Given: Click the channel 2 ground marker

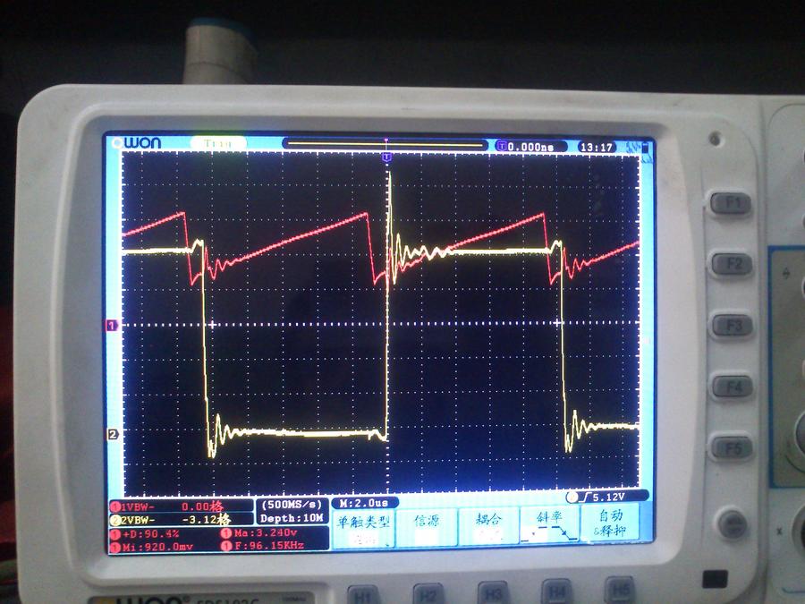Looking at the screenshot, I should point(113,435).
